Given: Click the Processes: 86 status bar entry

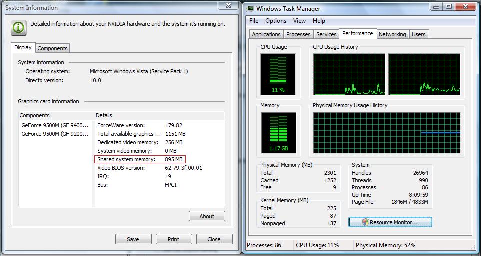Looking at the screenshot, I should click(x=264, y=245).
